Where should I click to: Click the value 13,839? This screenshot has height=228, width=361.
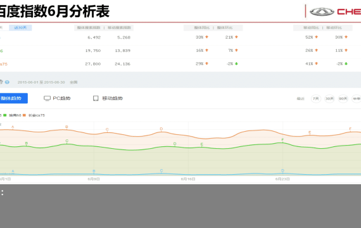(x=123, y=51)
